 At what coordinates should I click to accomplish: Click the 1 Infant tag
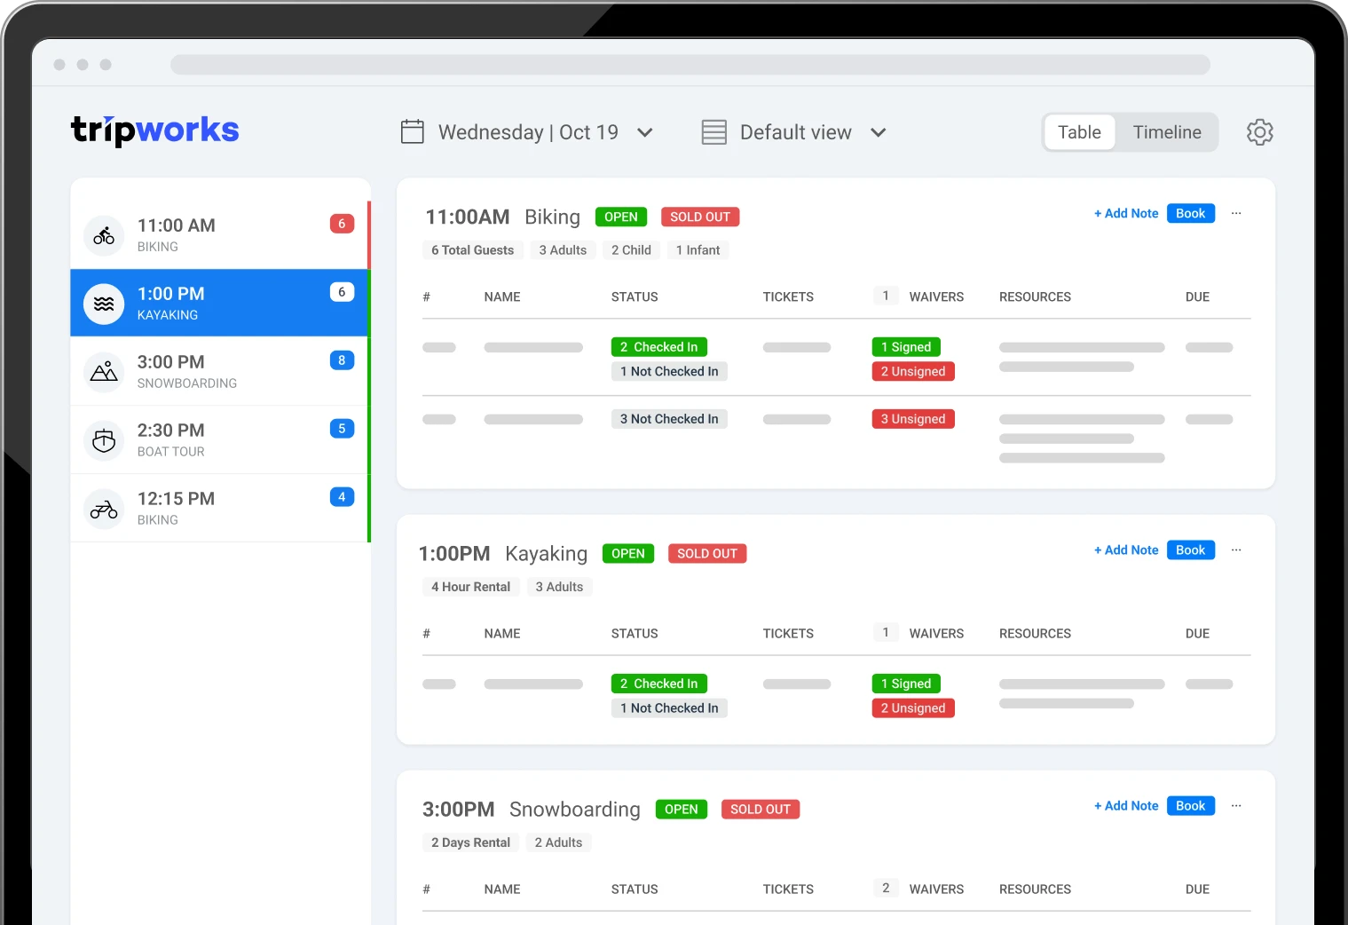point(698,250)
